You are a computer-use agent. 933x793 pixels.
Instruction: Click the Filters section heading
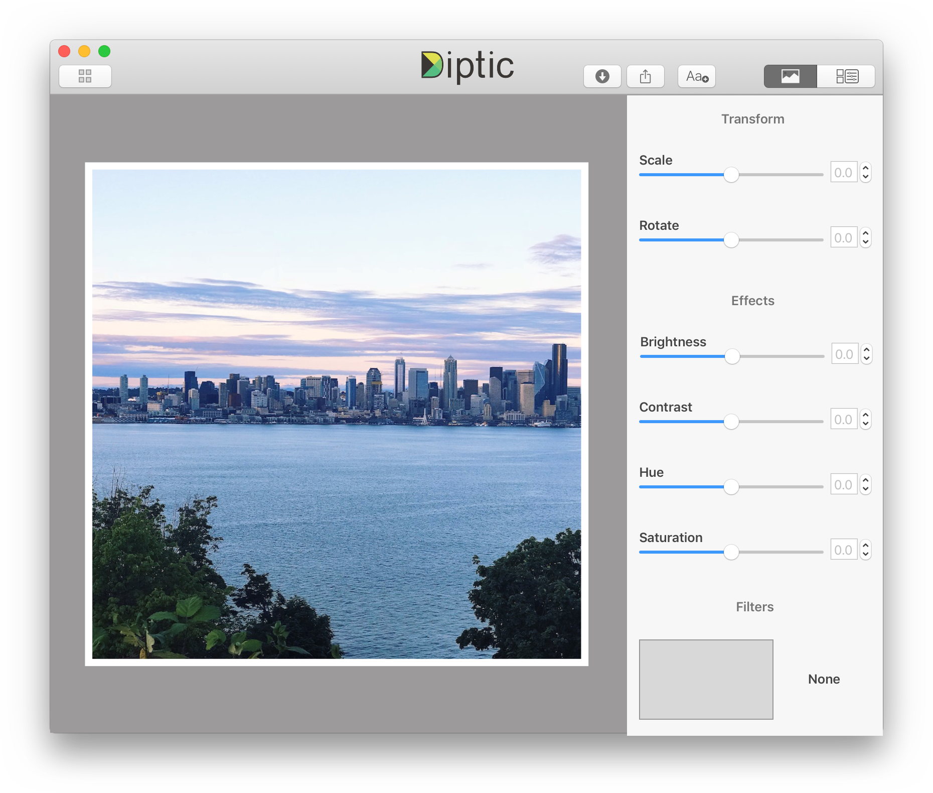(754, 607)
